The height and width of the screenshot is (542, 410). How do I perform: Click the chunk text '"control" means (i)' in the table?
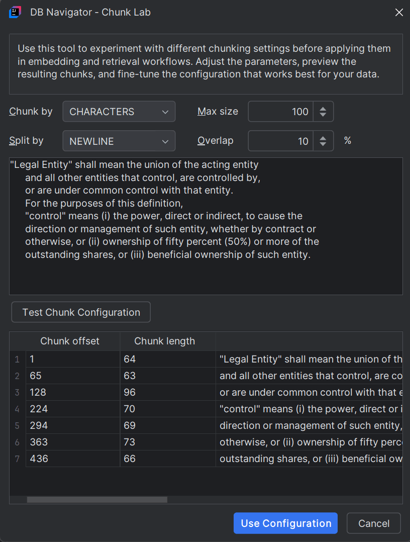309,409
